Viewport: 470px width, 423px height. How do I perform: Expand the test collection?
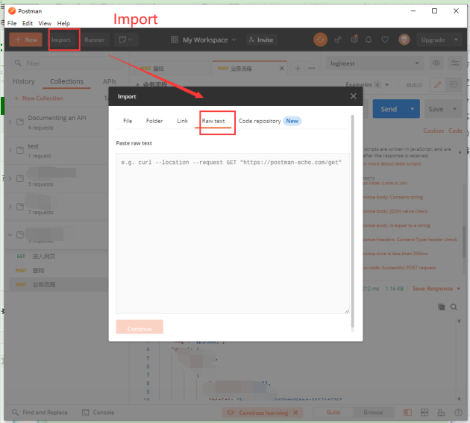pyautogui.click(x=10, y=150)
